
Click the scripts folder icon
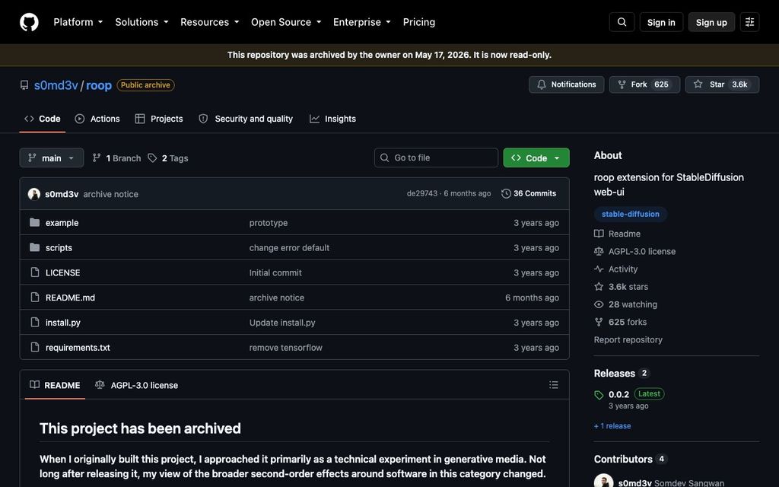[35, 247]
